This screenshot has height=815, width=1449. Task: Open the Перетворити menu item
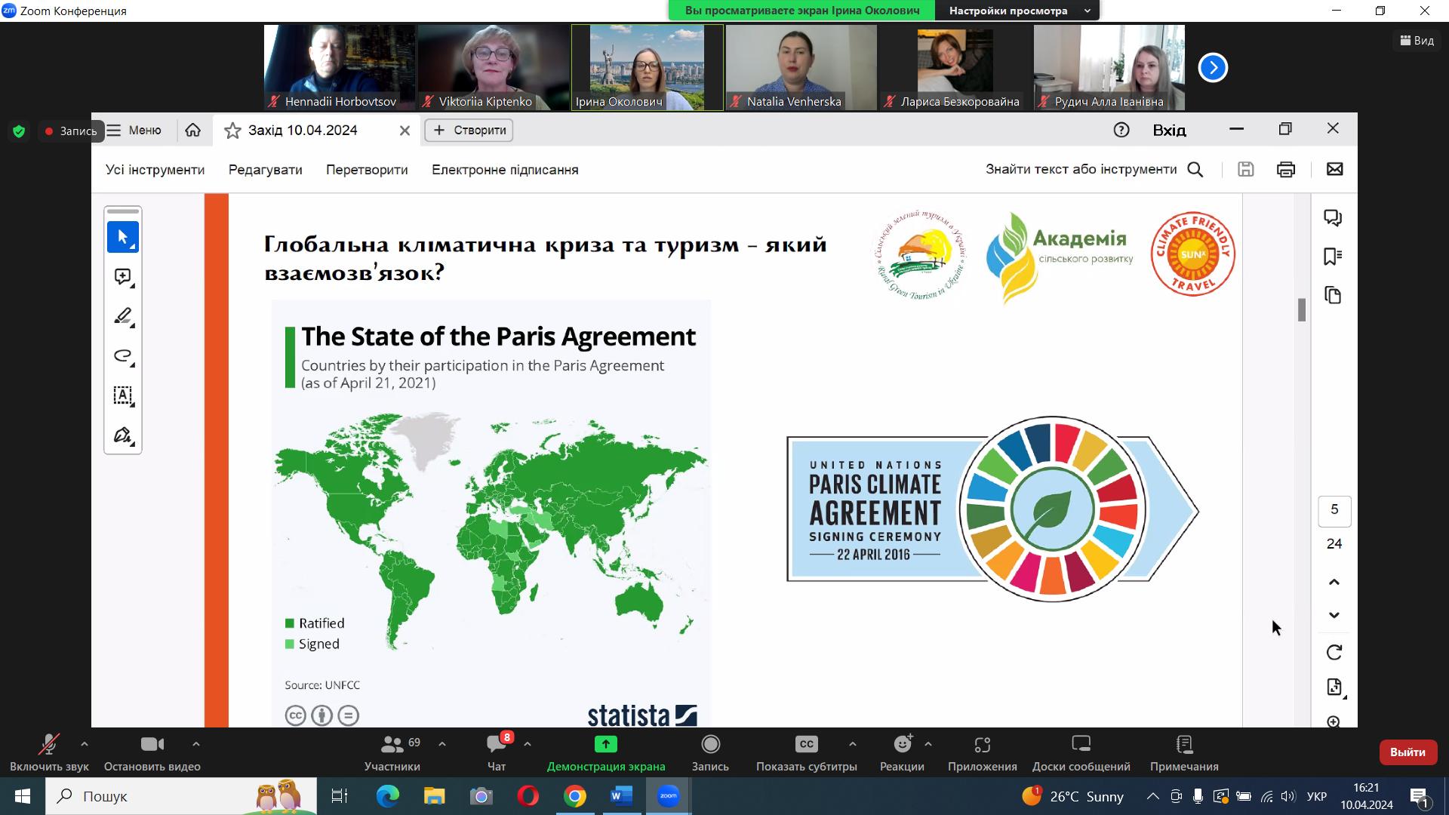pyautogui.click(x=367, y=170)
